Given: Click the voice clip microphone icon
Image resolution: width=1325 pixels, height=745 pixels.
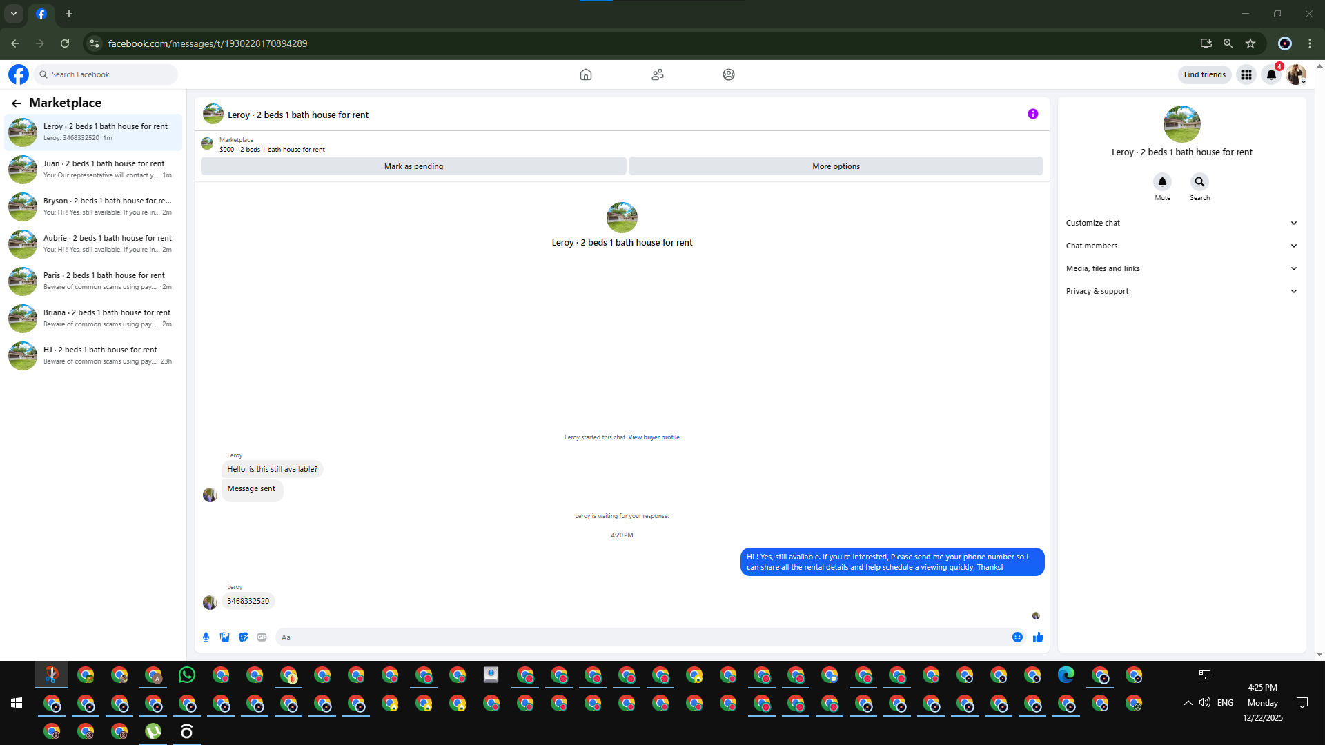Looking at the screenshot, I should pos(206,637).
